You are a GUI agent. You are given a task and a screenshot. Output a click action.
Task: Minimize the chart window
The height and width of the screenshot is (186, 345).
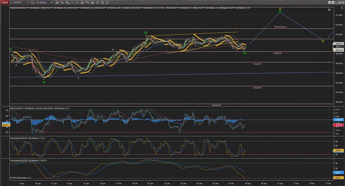coord(336,3)
